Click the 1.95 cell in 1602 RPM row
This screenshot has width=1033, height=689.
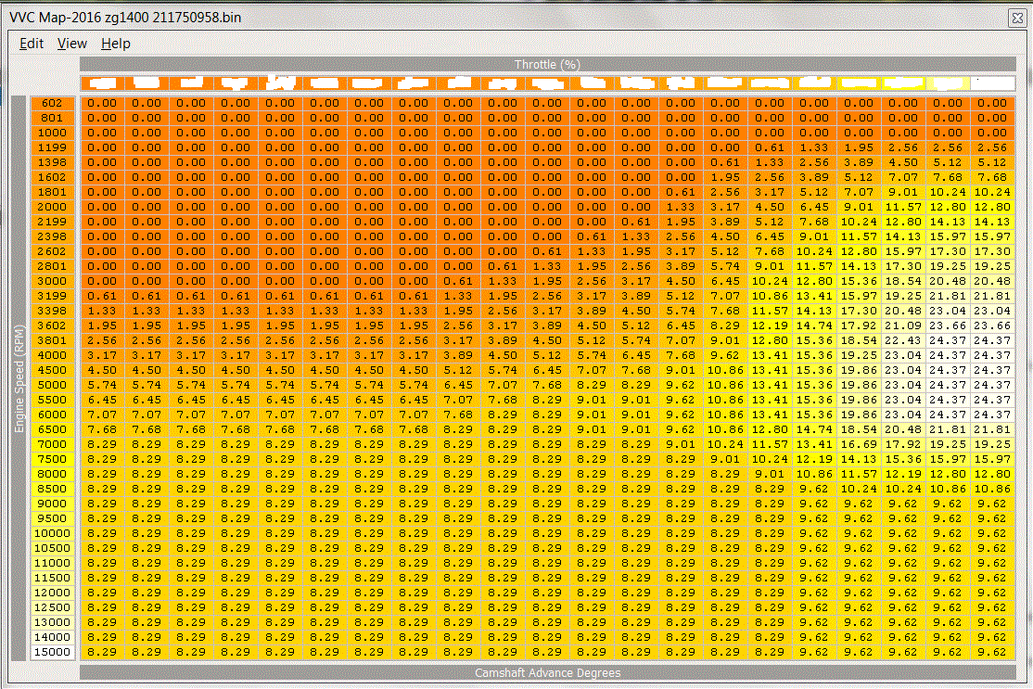[725, 178]
